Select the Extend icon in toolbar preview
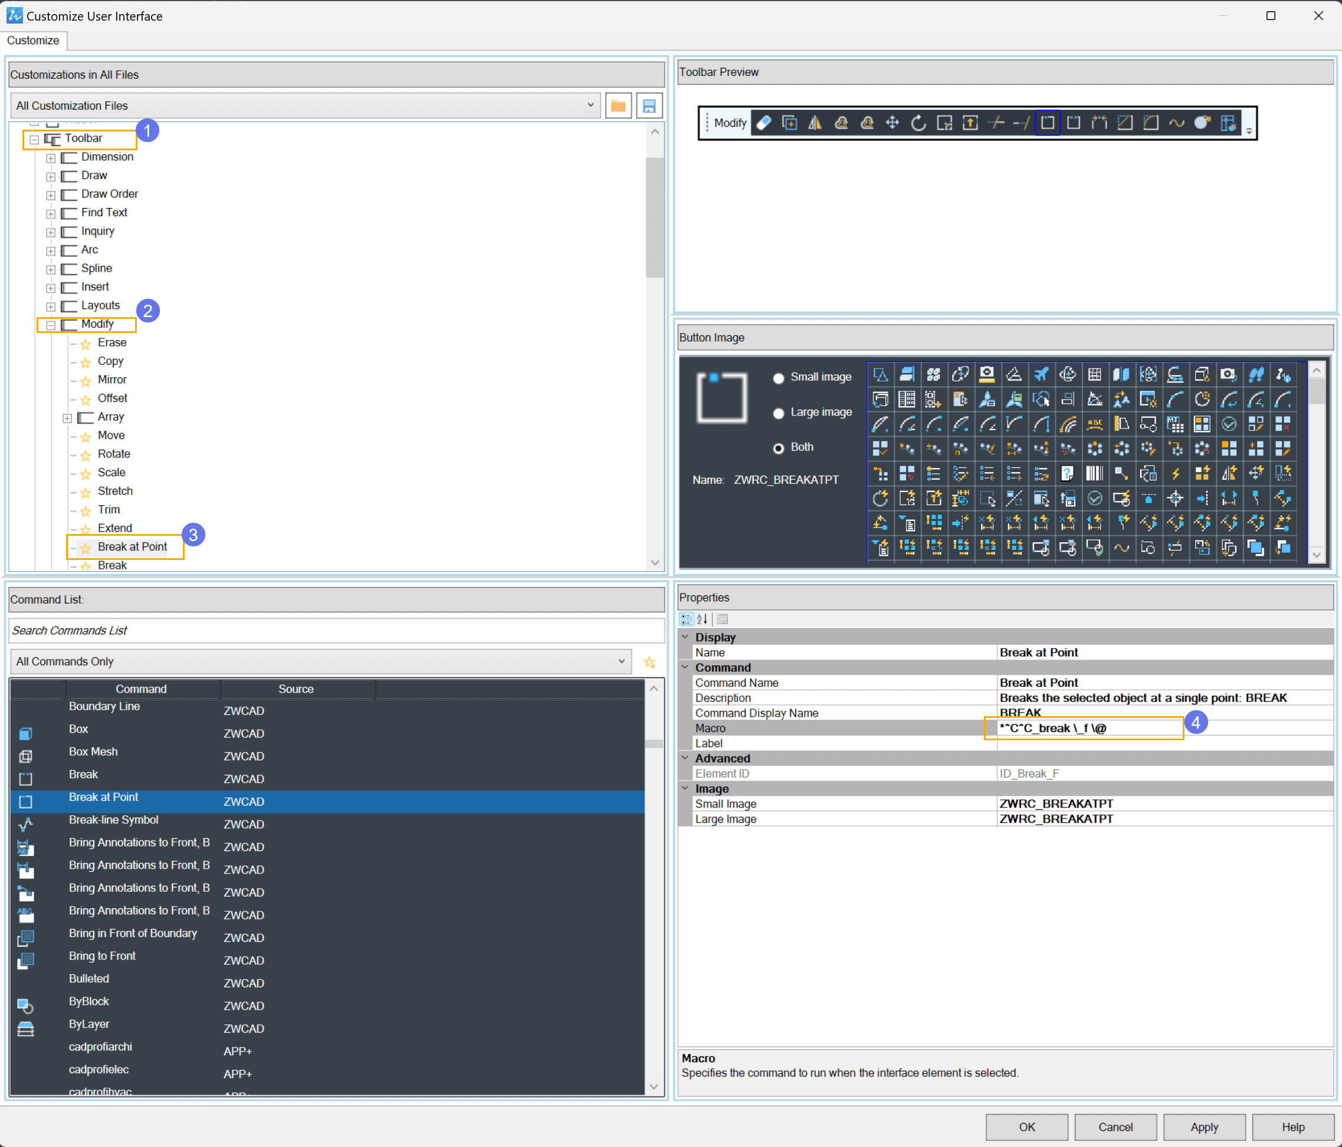1342x1147 pixels. pos(1022,123)
